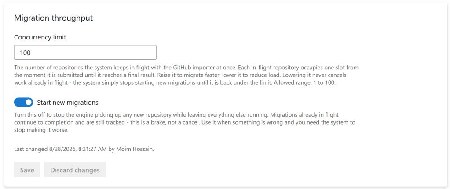Click the Save button

[x=27, y=170]
